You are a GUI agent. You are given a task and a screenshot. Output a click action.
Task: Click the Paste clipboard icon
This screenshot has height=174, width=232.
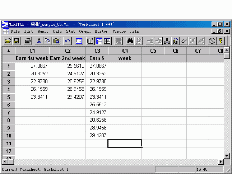click(56, 41)
